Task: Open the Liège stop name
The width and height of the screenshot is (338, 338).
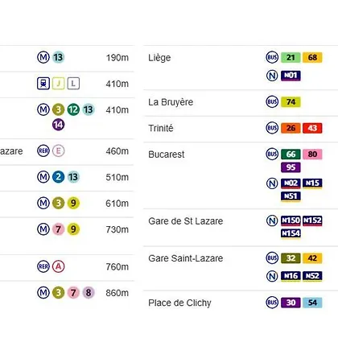Action: pyautogui.click(x=159, y=58)
